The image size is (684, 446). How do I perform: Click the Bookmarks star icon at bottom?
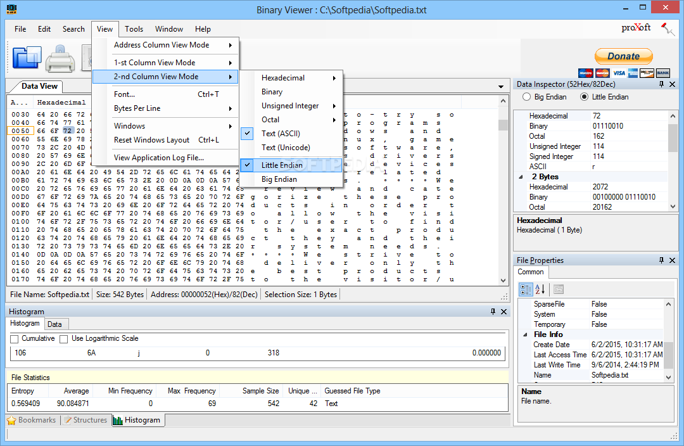click(12, 420)
